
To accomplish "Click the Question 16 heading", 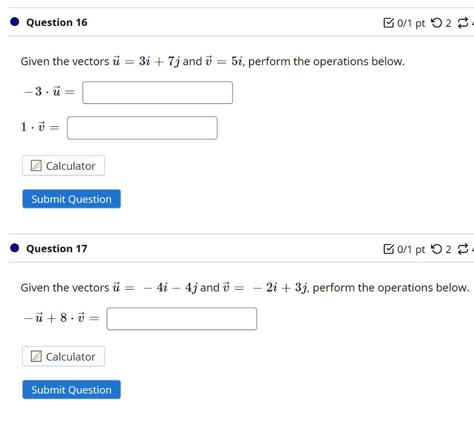I will (56, 22).
